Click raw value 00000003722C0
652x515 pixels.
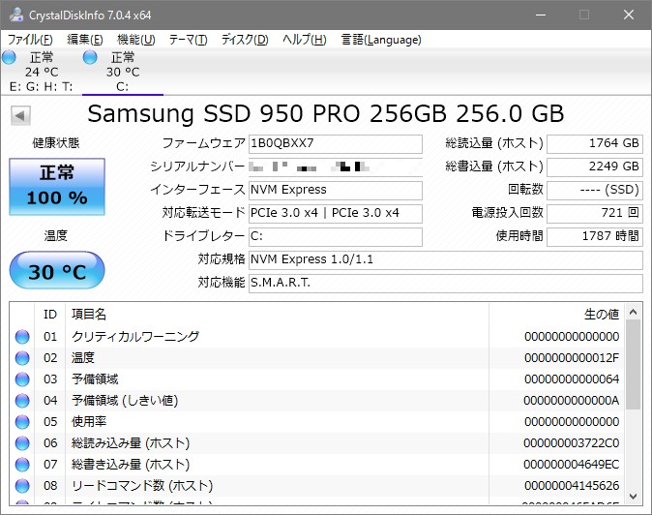(x=572, y=443)
